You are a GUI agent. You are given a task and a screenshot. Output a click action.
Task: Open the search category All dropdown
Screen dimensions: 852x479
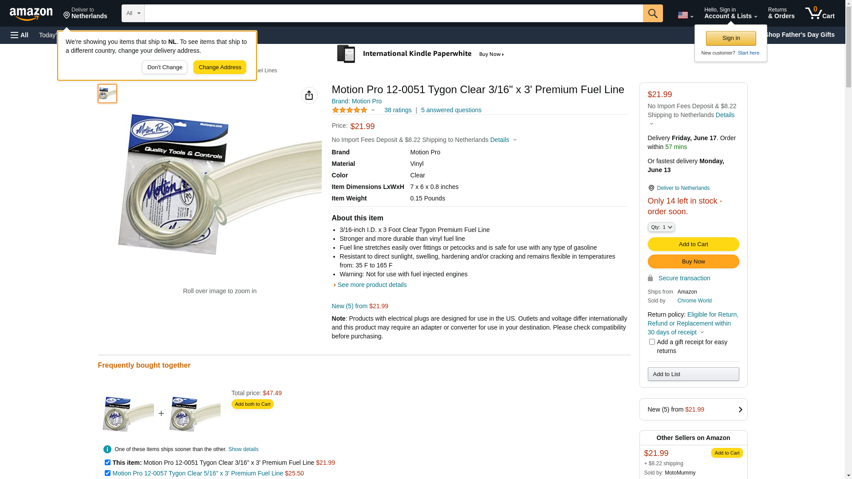133,13
